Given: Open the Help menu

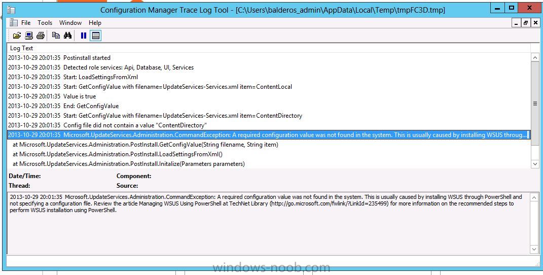Looking at the screenshot, I should coord(95,23).
